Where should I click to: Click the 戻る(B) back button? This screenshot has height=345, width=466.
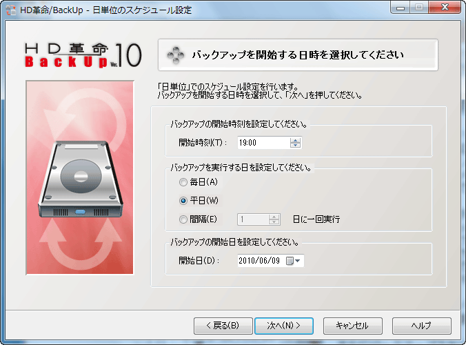(223, 326)
